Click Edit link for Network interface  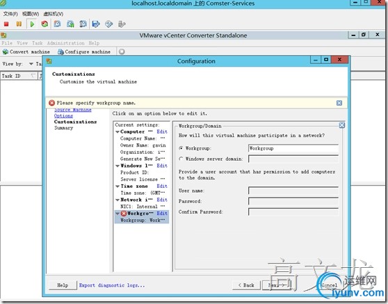click(x=162, y=200)
